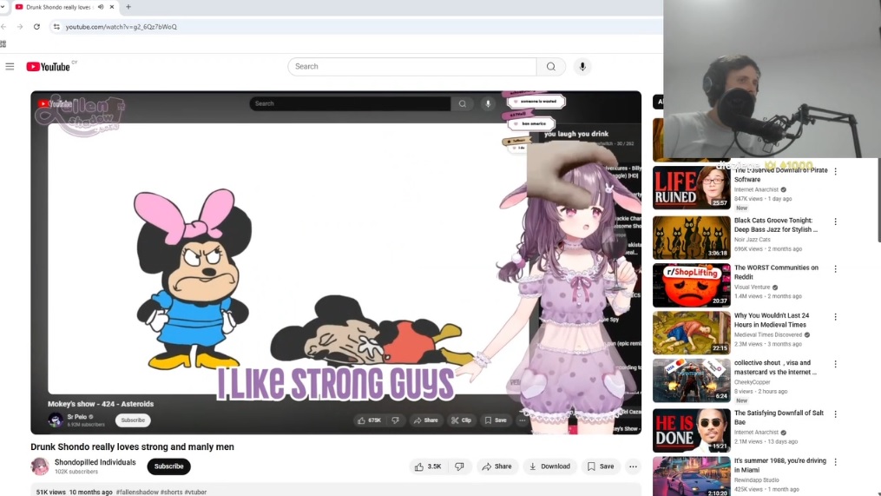Image resolution: width=881 pixels, height=496 pixels.
Task: Go back with browser back arrow
Action: click(4, 26)
